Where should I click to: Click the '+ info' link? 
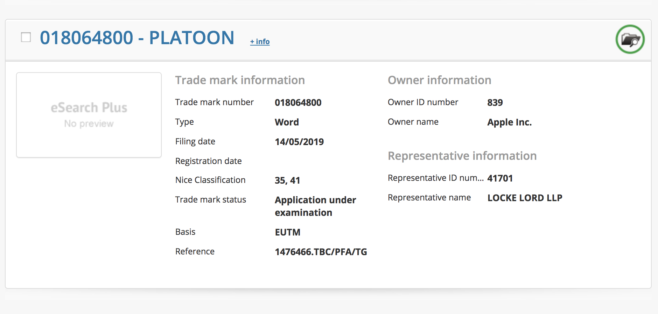(260, 42)
